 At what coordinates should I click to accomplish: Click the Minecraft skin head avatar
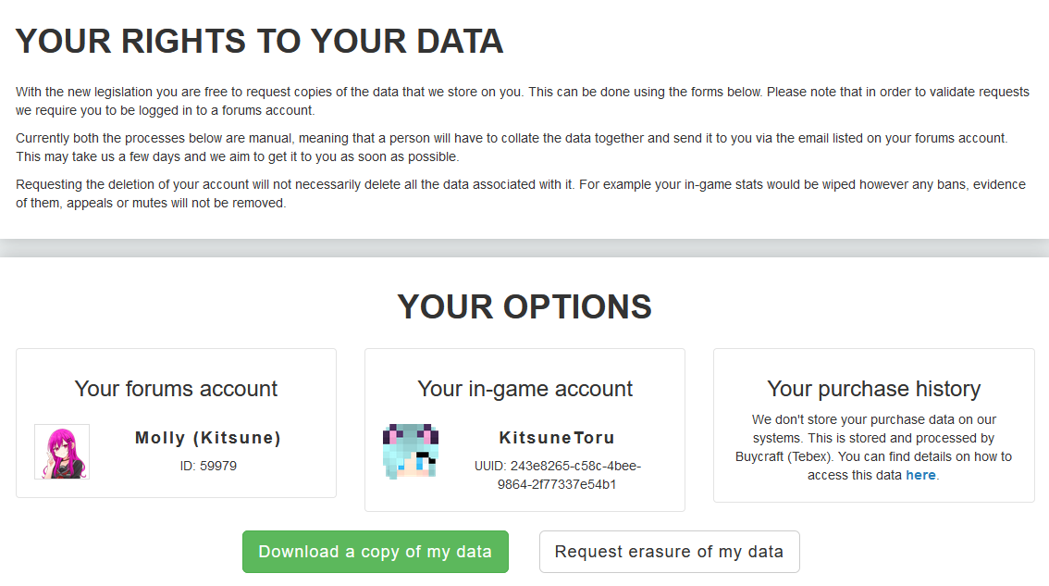point(411,452)
